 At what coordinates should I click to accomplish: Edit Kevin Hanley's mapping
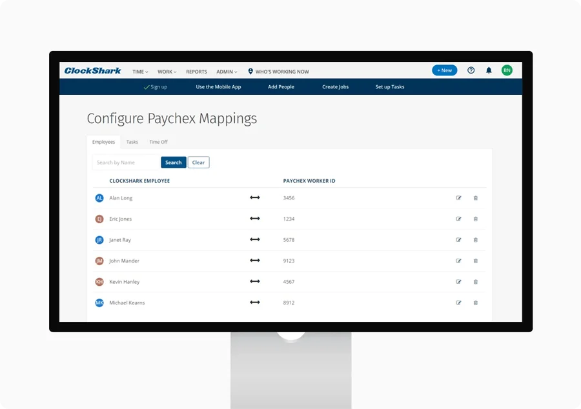point(459,282)
